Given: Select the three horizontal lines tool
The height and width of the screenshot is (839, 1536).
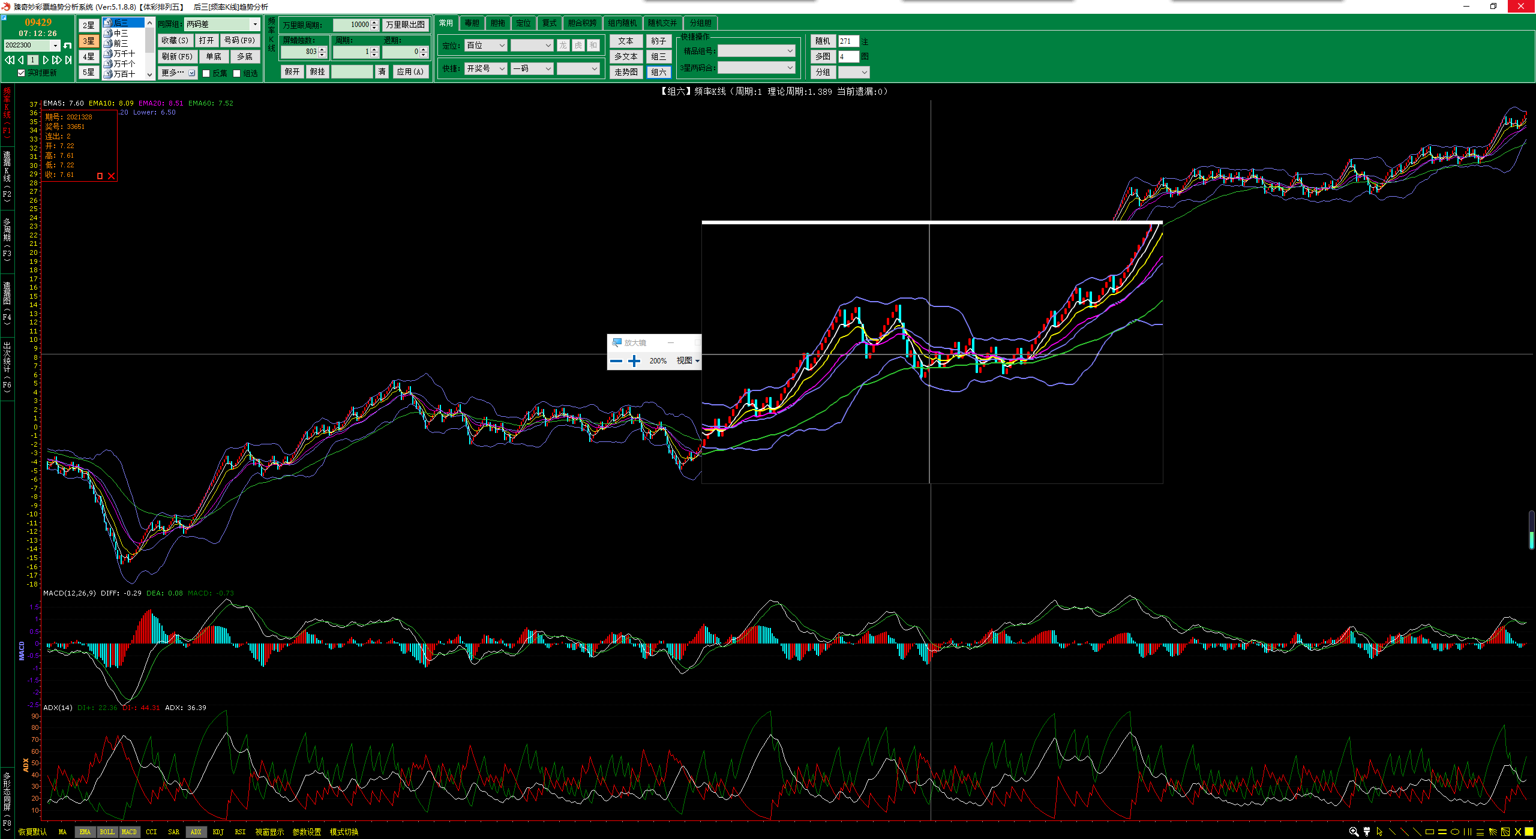Looking at the screenshot, I should [1480, 832].
